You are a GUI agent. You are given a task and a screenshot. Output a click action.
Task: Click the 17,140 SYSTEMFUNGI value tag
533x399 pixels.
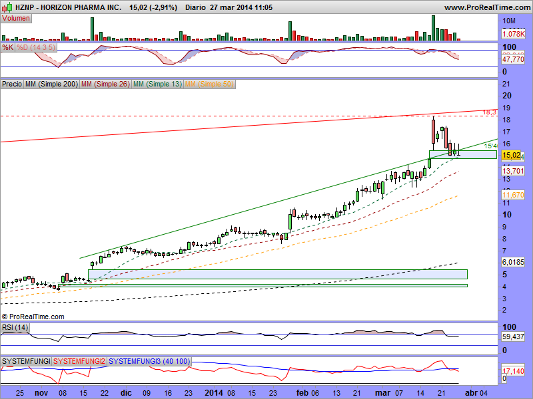513,371
